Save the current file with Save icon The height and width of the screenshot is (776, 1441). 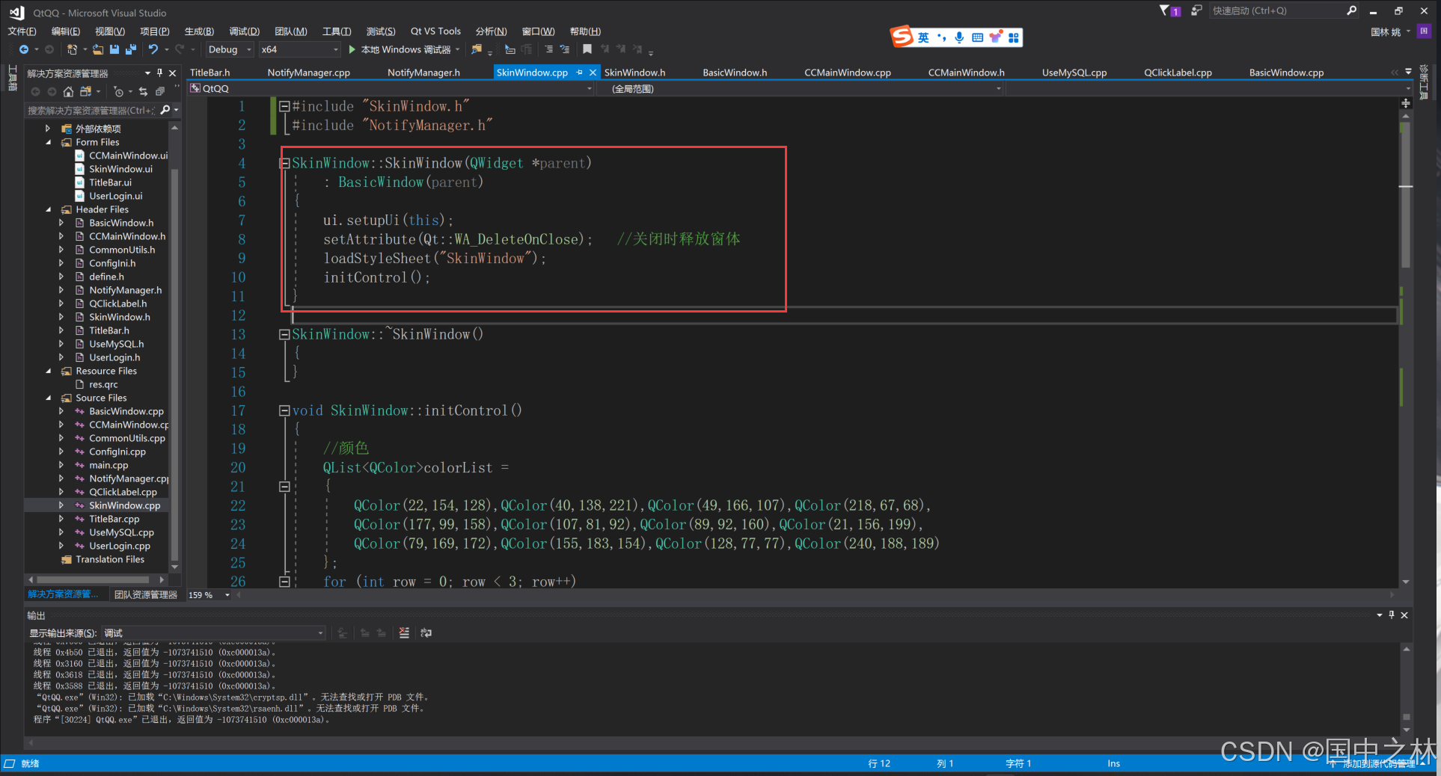[114, 49]
